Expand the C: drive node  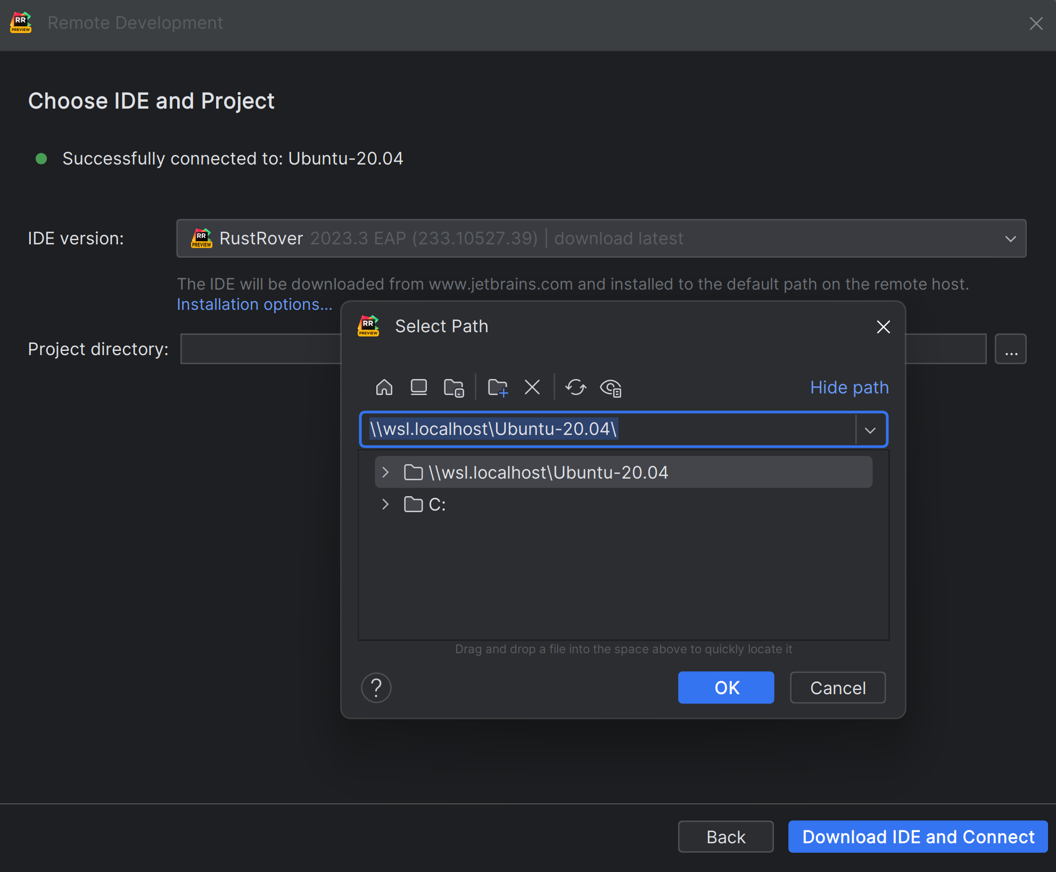tap(386, 504)
